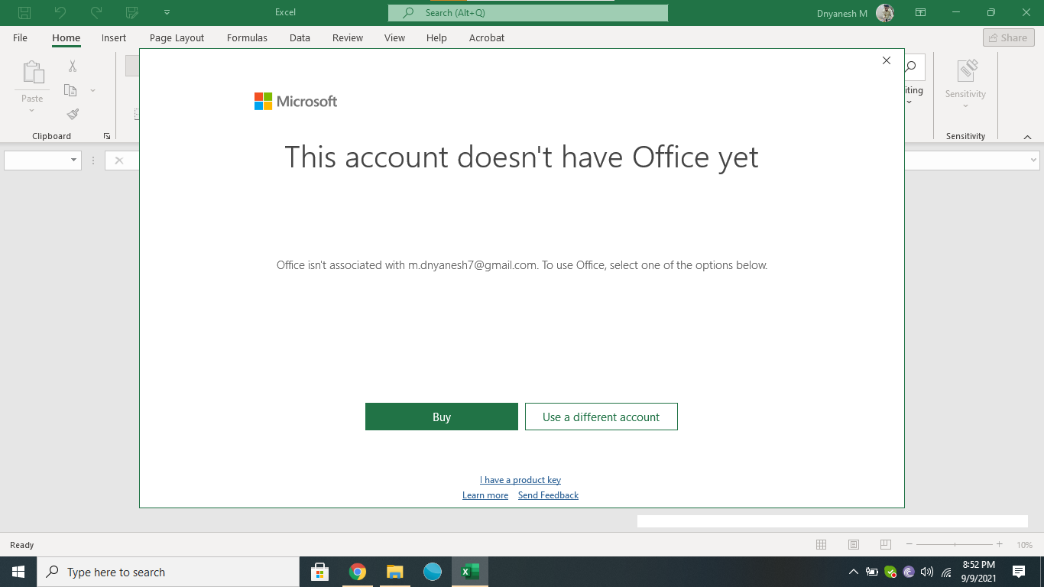Open Google Chrome from the taskbar
The image size is (1044, 587).
[358, 572]
